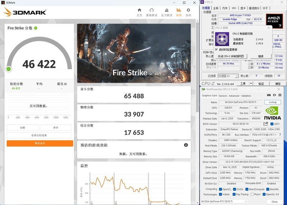Click the orange 再次运行 button
Viewport: 287px width, 205px height.
point(40,143)
